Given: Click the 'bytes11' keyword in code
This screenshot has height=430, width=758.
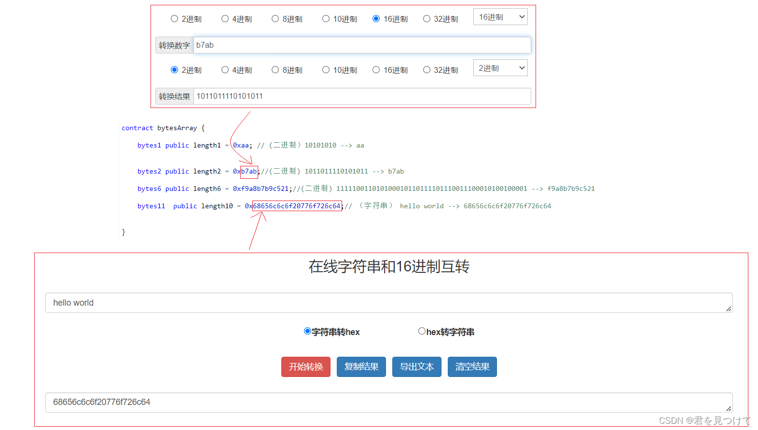Looking at the screenshot, I should pos(151,206).
